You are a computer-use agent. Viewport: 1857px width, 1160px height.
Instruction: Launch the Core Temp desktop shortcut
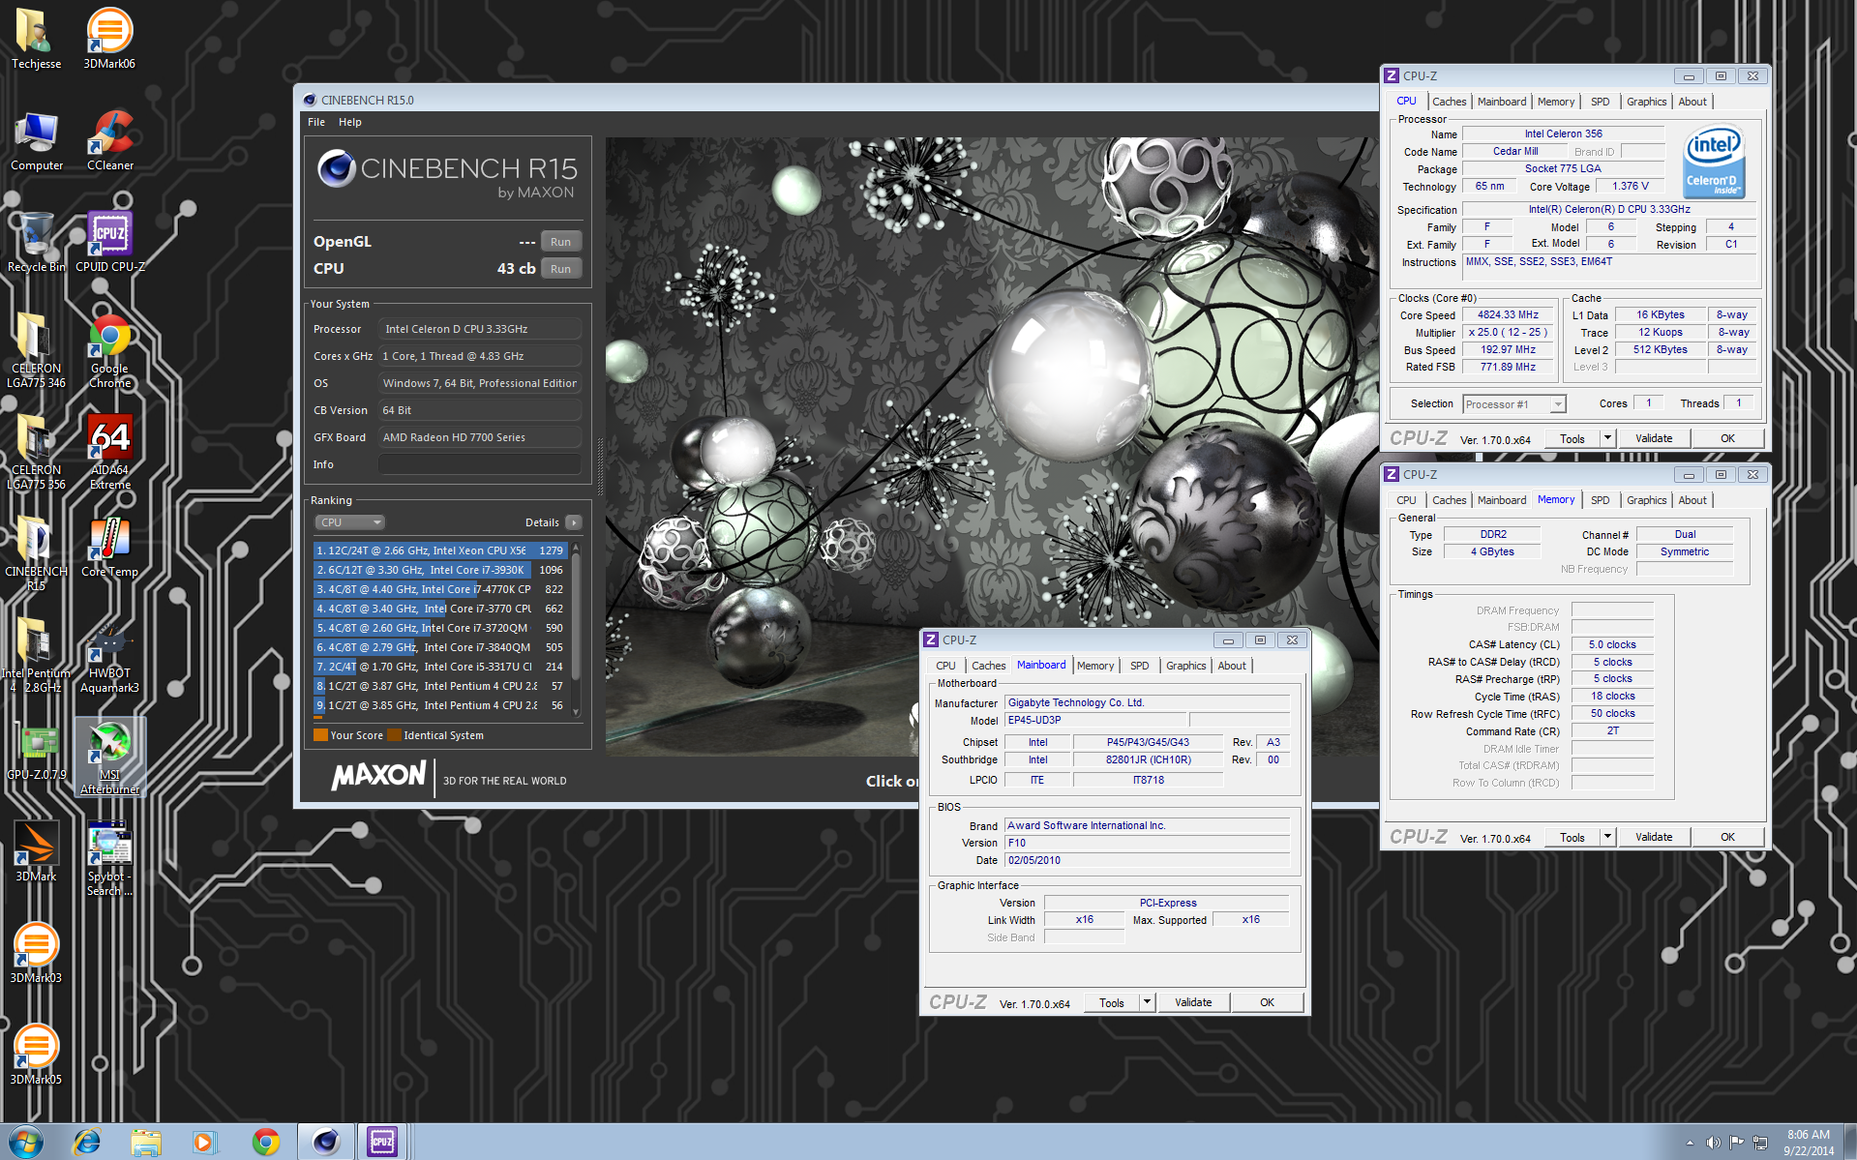tap(109, 548)
